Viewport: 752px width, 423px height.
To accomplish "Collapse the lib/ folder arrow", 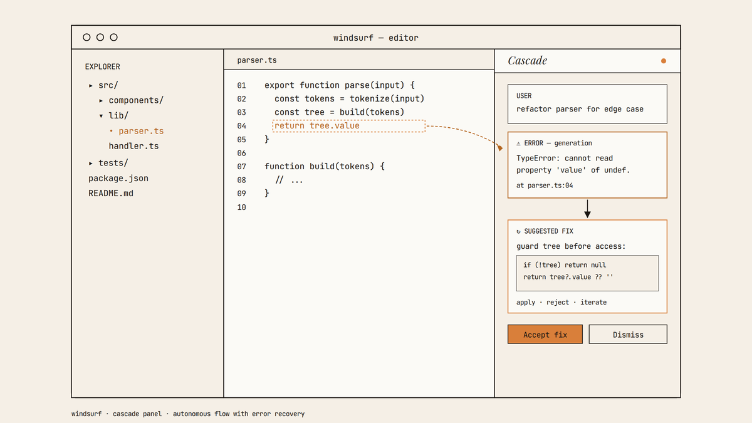I will tap(101, 115).
